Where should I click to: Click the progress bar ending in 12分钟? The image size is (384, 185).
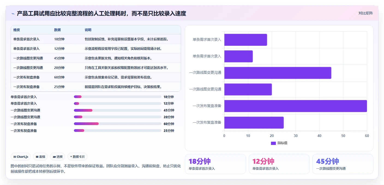[118, 104]
